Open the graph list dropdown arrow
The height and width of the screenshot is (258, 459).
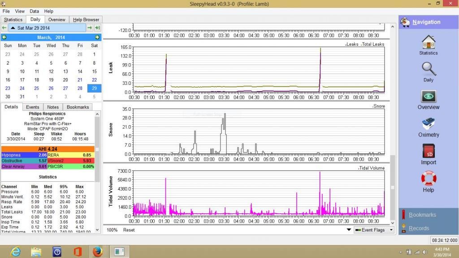coord(349,230)
